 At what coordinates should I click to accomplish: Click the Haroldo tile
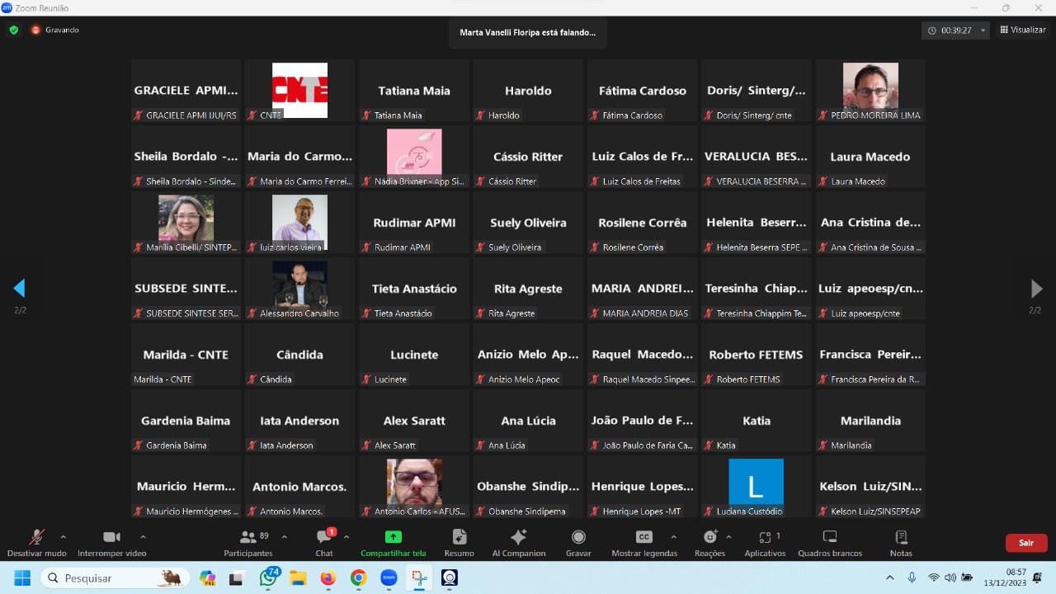point(528,90)
